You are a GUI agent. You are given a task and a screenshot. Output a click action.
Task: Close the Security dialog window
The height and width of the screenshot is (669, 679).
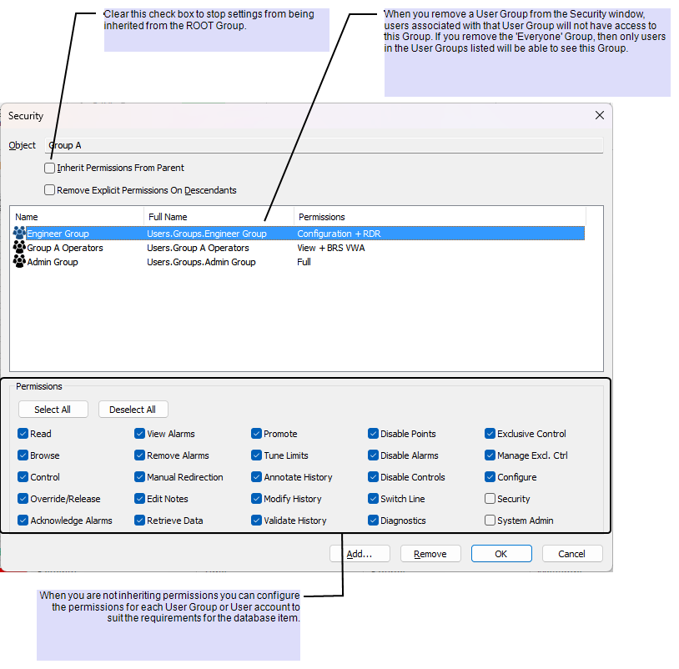tap(599, 116)
